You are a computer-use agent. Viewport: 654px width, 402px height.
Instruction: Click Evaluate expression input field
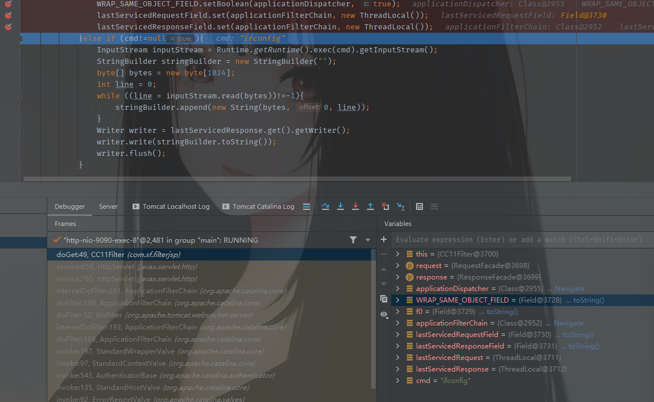click(x=523, y=240)
